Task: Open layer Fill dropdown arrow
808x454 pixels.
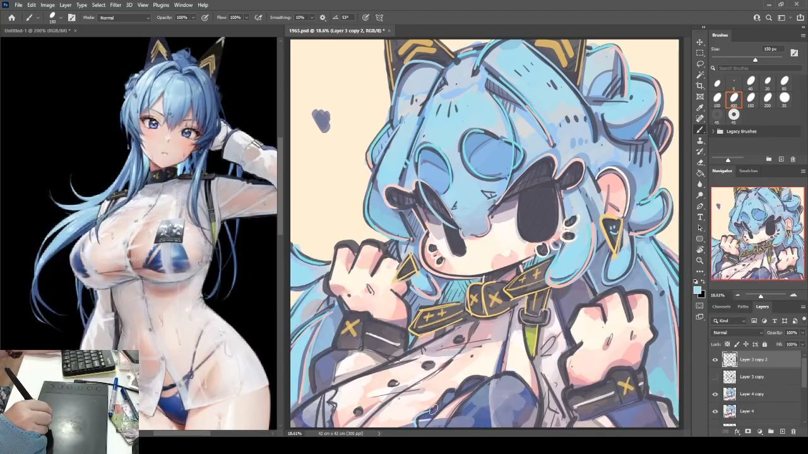Action: tap(803, 344)
